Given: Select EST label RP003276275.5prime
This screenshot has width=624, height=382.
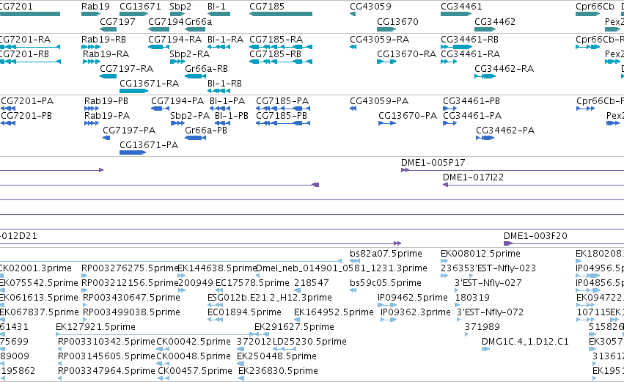Looking at the screenshot, I should (x=130, y=268).
